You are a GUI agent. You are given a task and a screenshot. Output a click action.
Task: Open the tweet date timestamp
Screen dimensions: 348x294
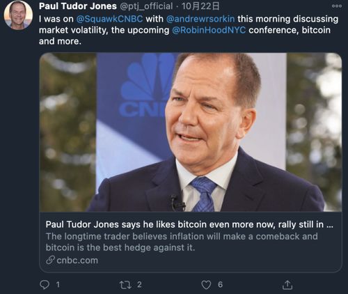click(x=200, y=6)
